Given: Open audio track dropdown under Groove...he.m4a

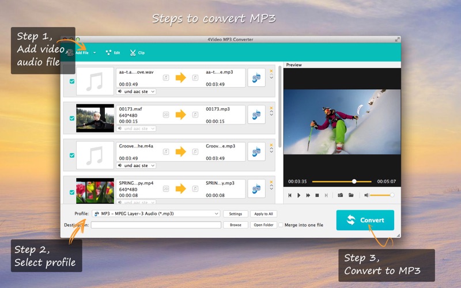Looking at the screenshot, I should coord(136,166).
